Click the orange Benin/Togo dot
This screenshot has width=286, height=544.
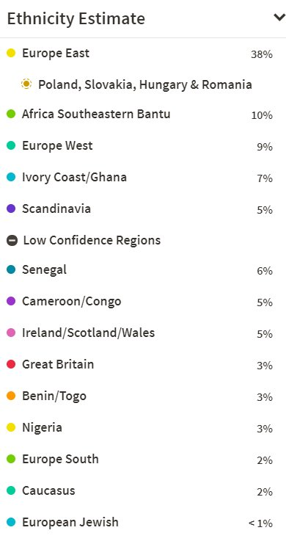click(x=11, y=396)
